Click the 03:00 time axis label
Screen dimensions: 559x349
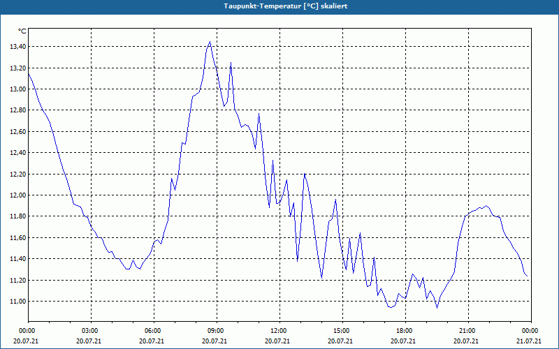[92, 331]
